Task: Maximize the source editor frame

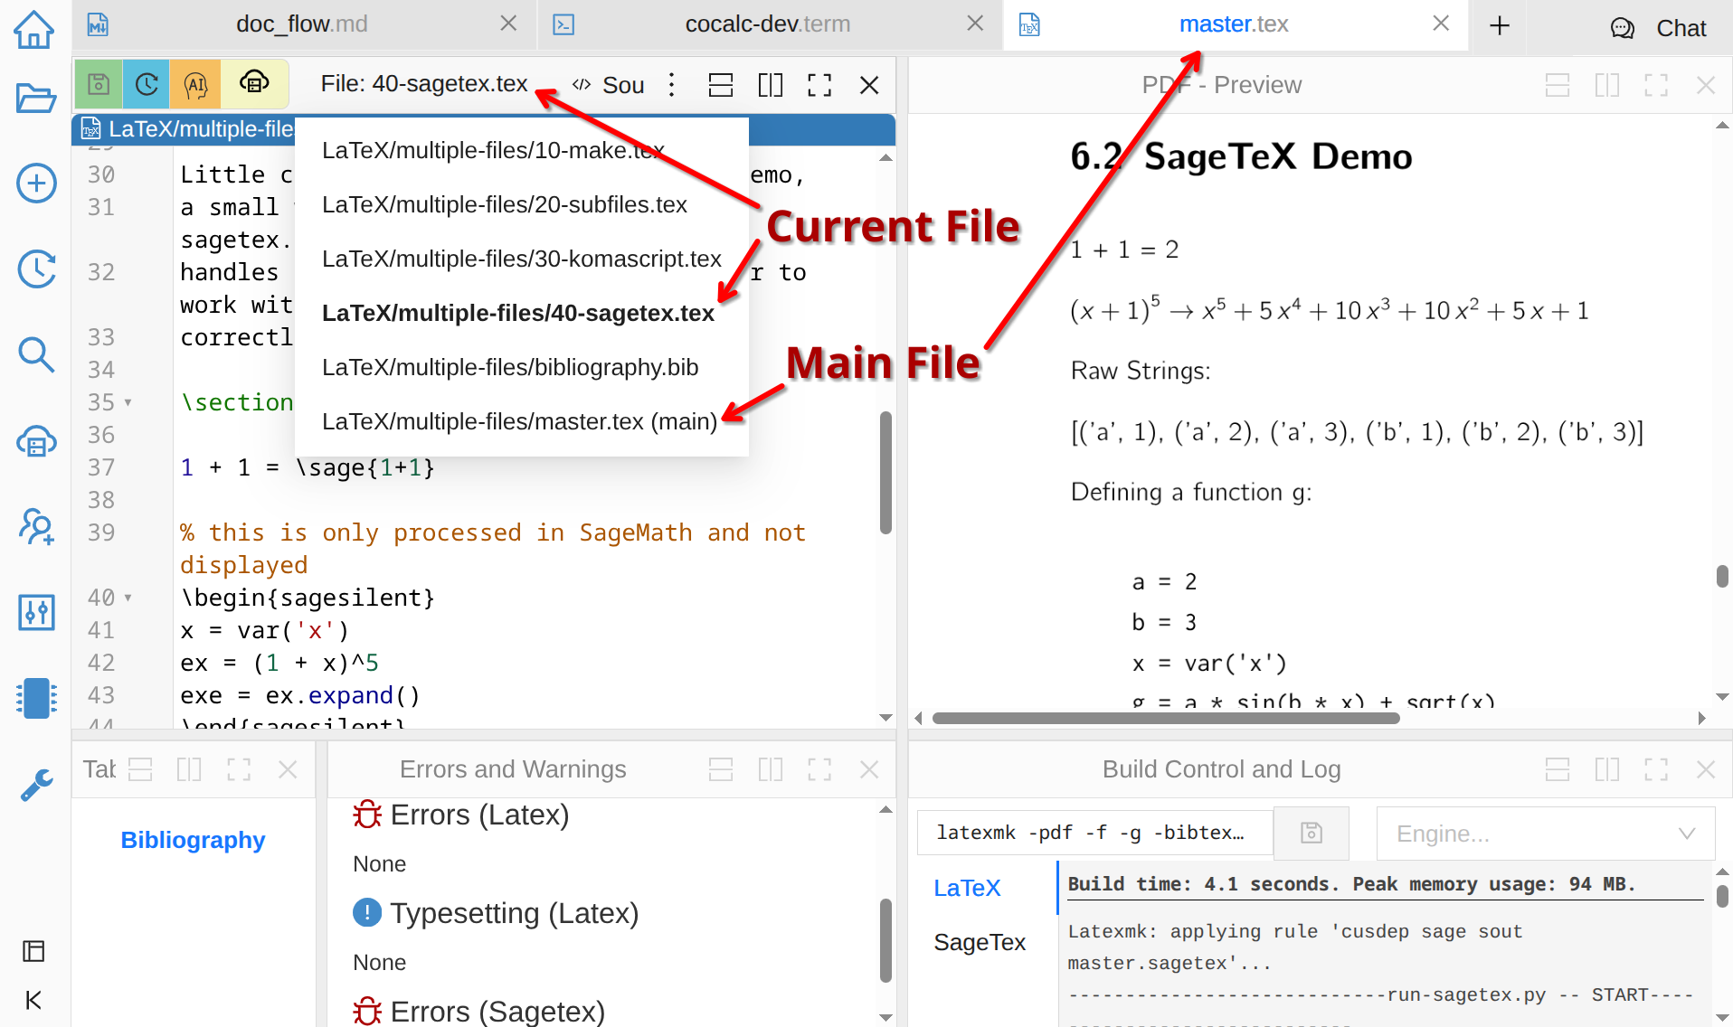Action: pos(819,85)
